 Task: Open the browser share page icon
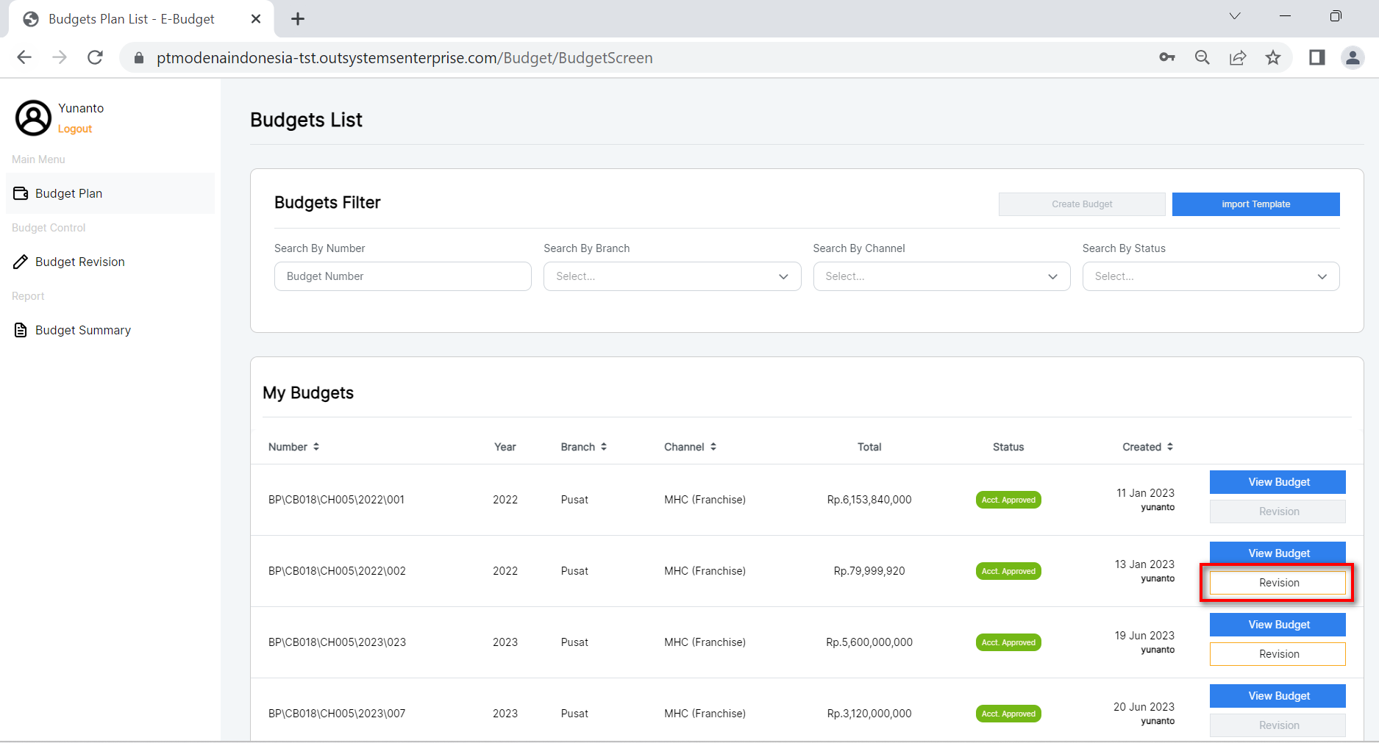coord(1238,57)
